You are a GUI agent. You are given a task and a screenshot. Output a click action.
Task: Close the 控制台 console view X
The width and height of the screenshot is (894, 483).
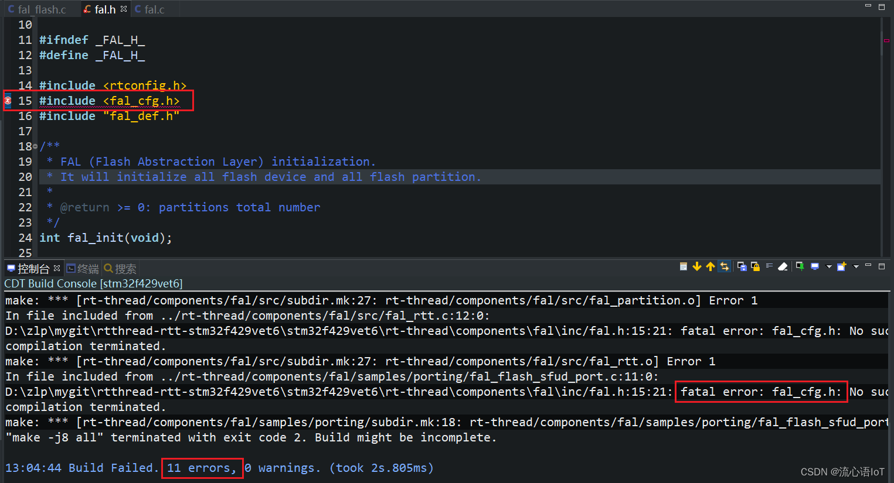coord(57,268)
